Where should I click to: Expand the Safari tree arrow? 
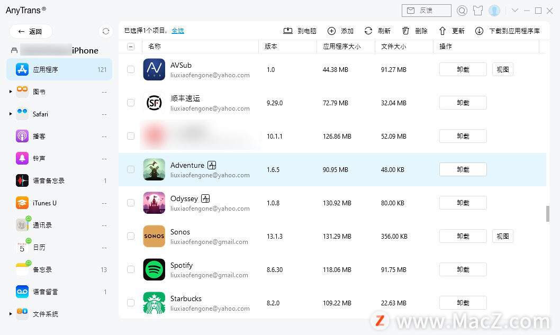[11, 114]
